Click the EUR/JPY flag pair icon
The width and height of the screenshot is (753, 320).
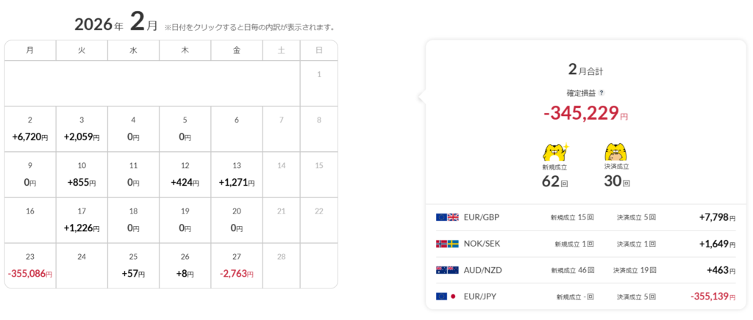tap(448, 297)
